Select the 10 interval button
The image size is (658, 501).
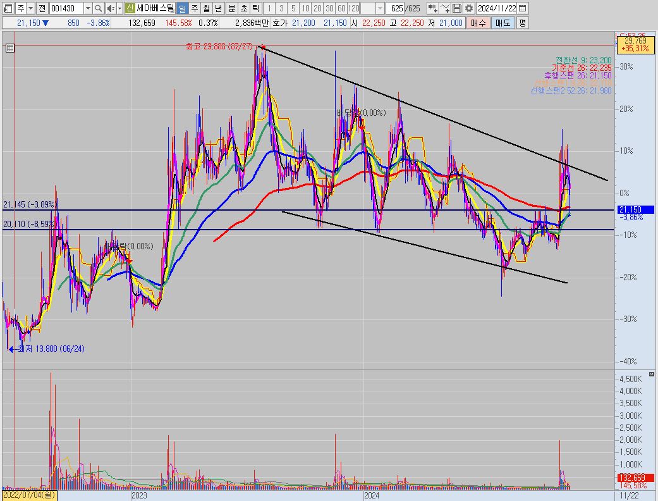point(305,8)
